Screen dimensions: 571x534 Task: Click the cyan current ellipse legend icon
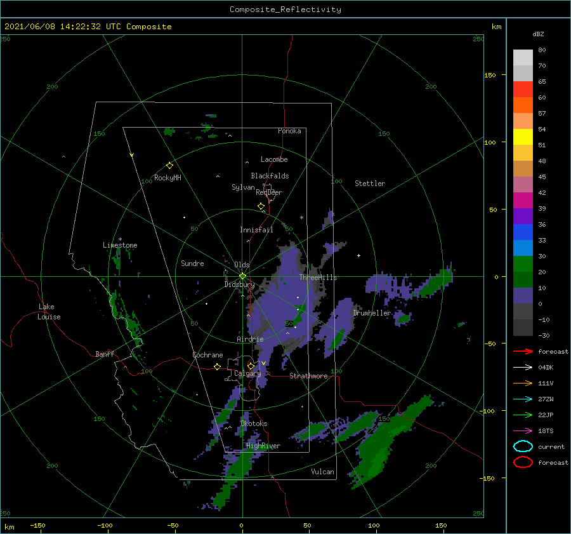coord(523,446)
